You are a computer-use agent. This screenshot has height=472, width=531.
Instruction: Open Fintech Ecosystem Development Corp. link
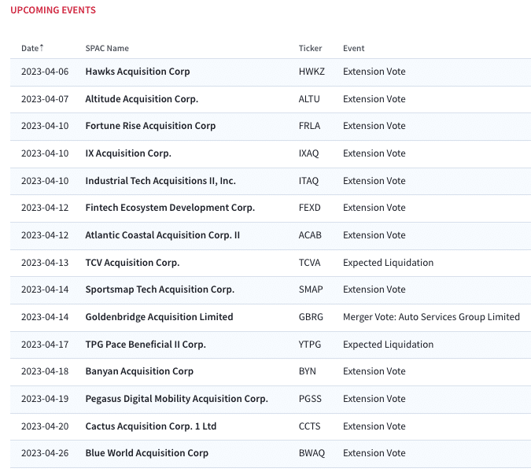tap(170, 208)
